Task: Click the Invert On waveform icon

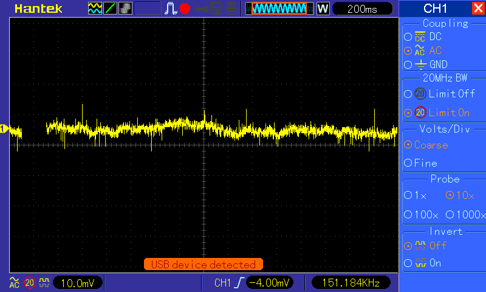Action: (420, 263)
